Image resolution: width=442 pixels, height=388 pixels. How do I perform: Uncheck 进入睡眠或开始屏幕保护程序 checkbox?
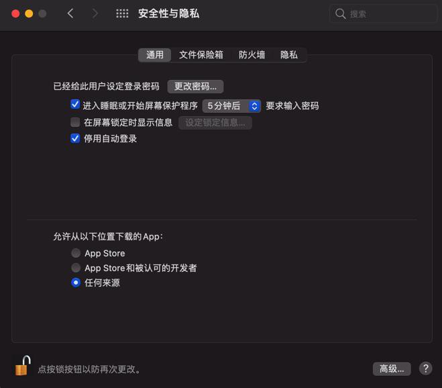coord(75,105)
